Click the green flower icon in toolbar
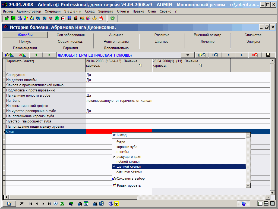 tap(112, 18)
